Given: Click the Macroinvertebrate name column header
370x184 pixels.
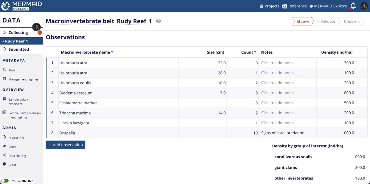Looking at the screenshot, I should pos(87,52).
